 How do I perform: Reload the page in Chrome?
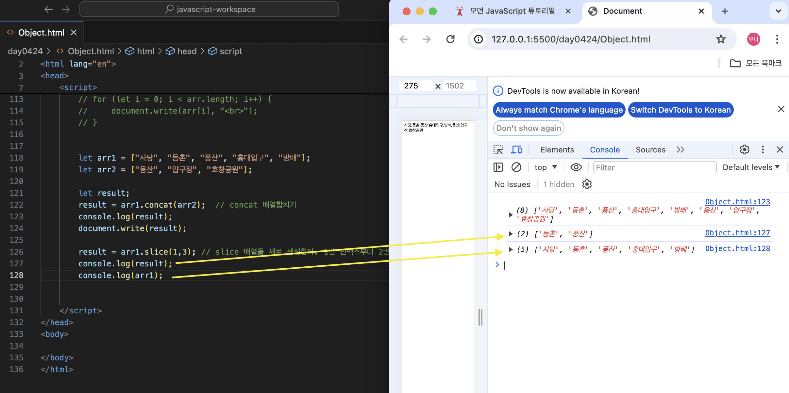(450, 39)
